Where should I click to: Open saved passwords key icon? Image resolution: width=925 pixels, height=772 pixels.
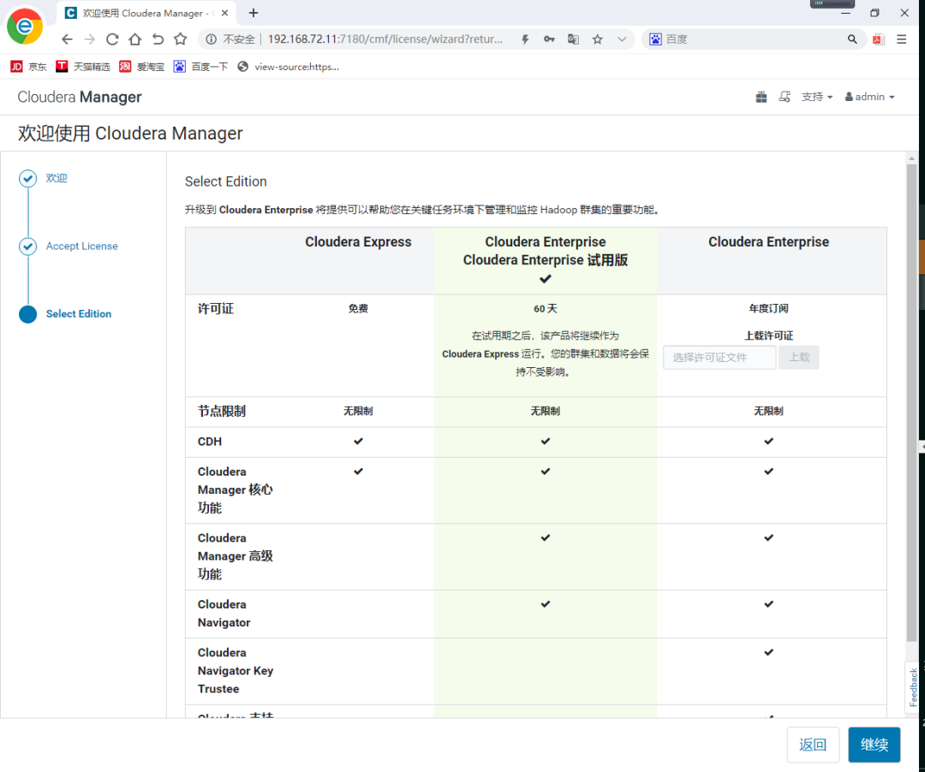[x=549, y=39]
